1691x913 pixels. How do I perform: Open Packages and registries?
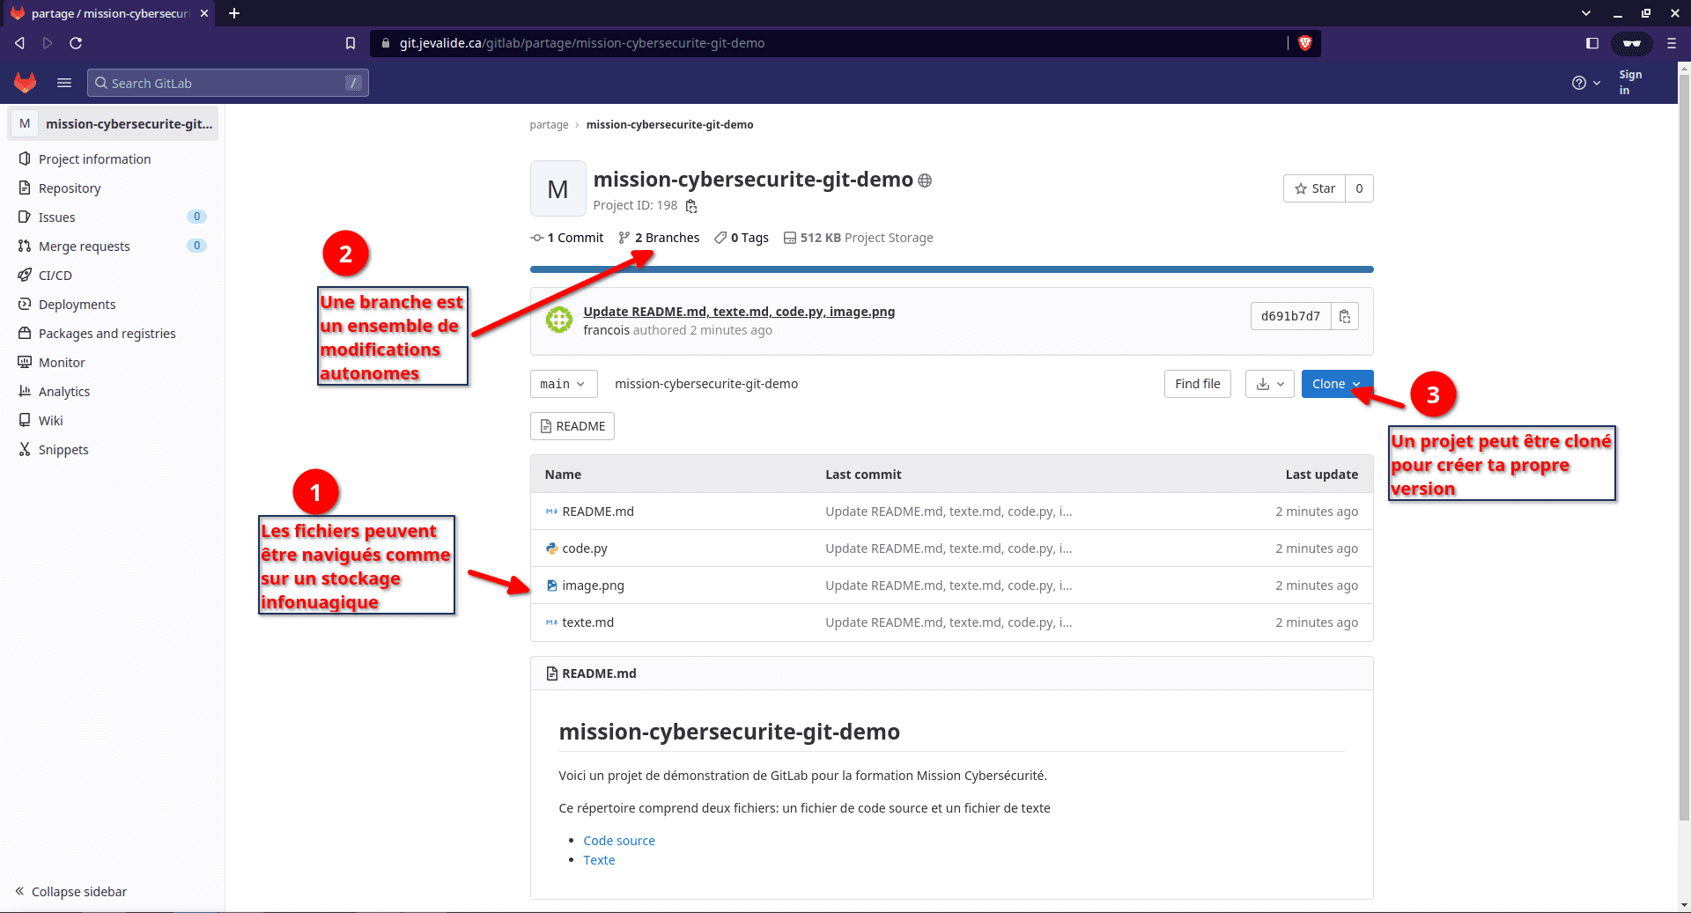(107, 333)
